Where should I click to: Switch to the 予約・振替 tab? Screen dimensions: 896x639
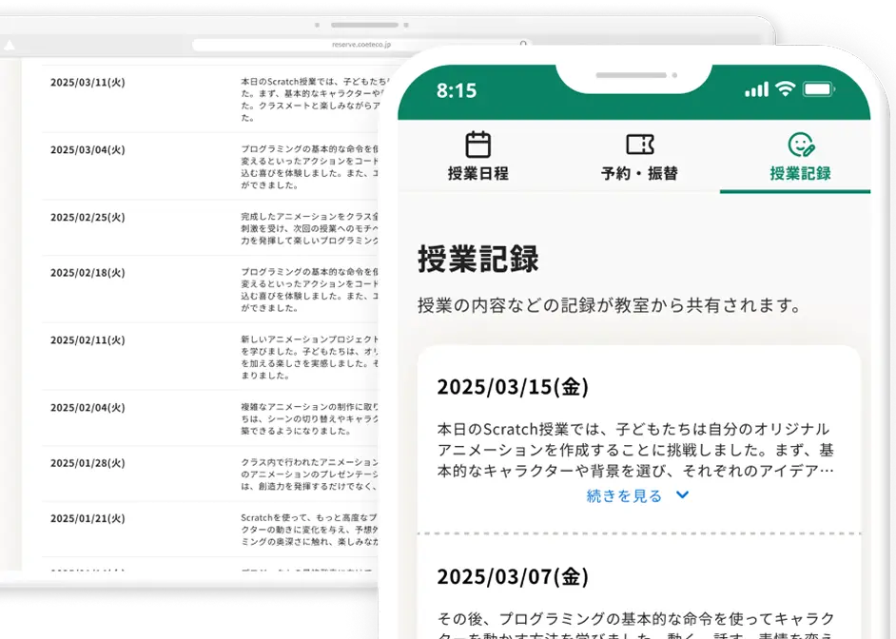click(x=639, y=156)
